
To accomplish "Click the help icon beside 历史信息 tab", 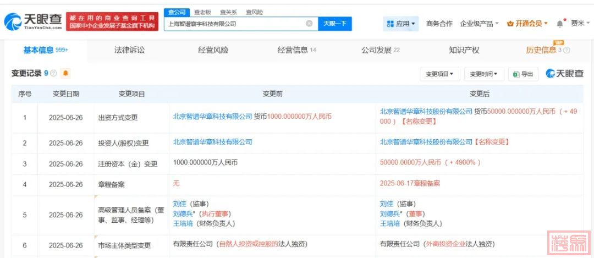I will [x=566, y=51].
